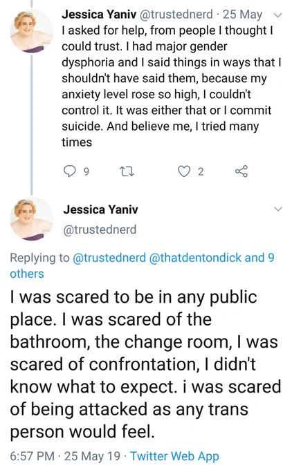
Task: Expand the second tweet's chevron options menu
Action: pyautogui.click(x=278, y=209)
